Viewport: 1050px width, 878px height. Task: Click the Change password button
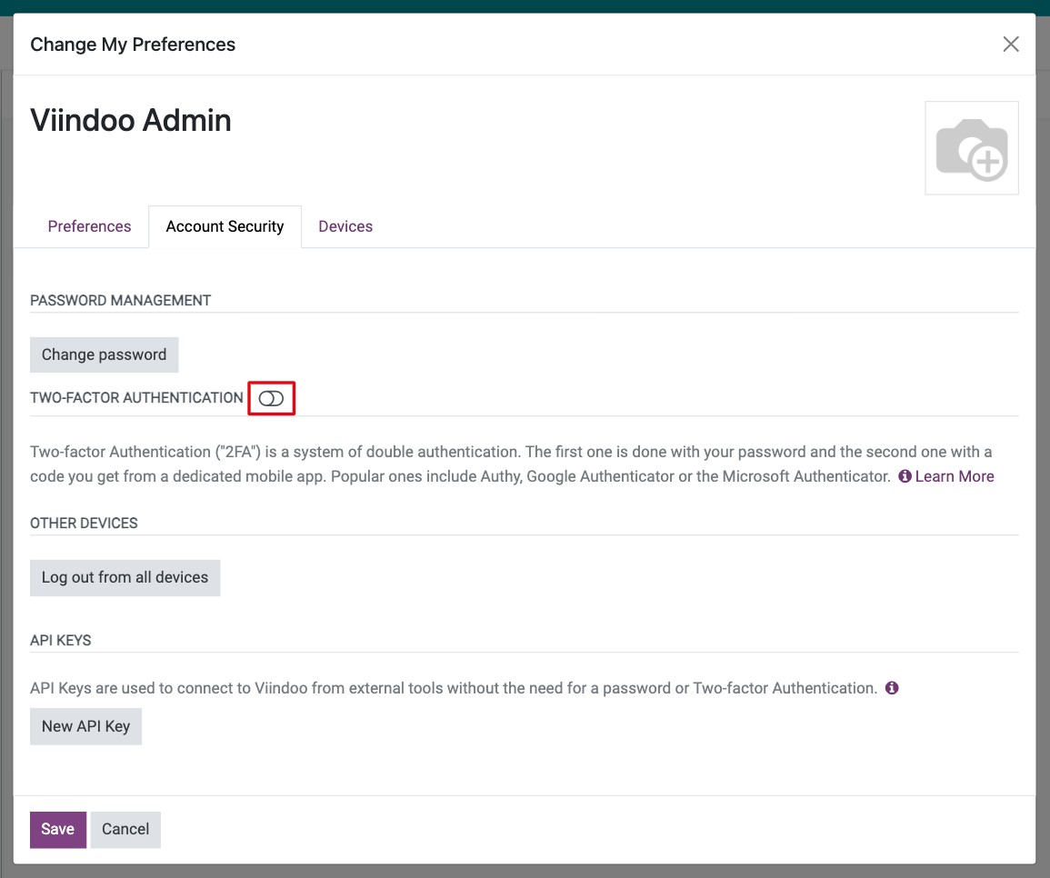pos(104,355)
